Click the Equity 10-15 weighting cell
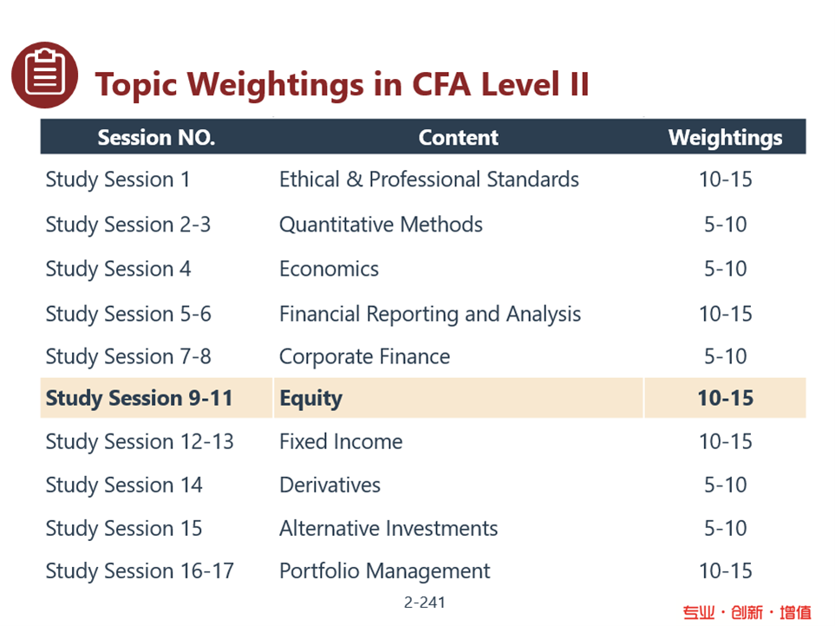 point(725,398)
